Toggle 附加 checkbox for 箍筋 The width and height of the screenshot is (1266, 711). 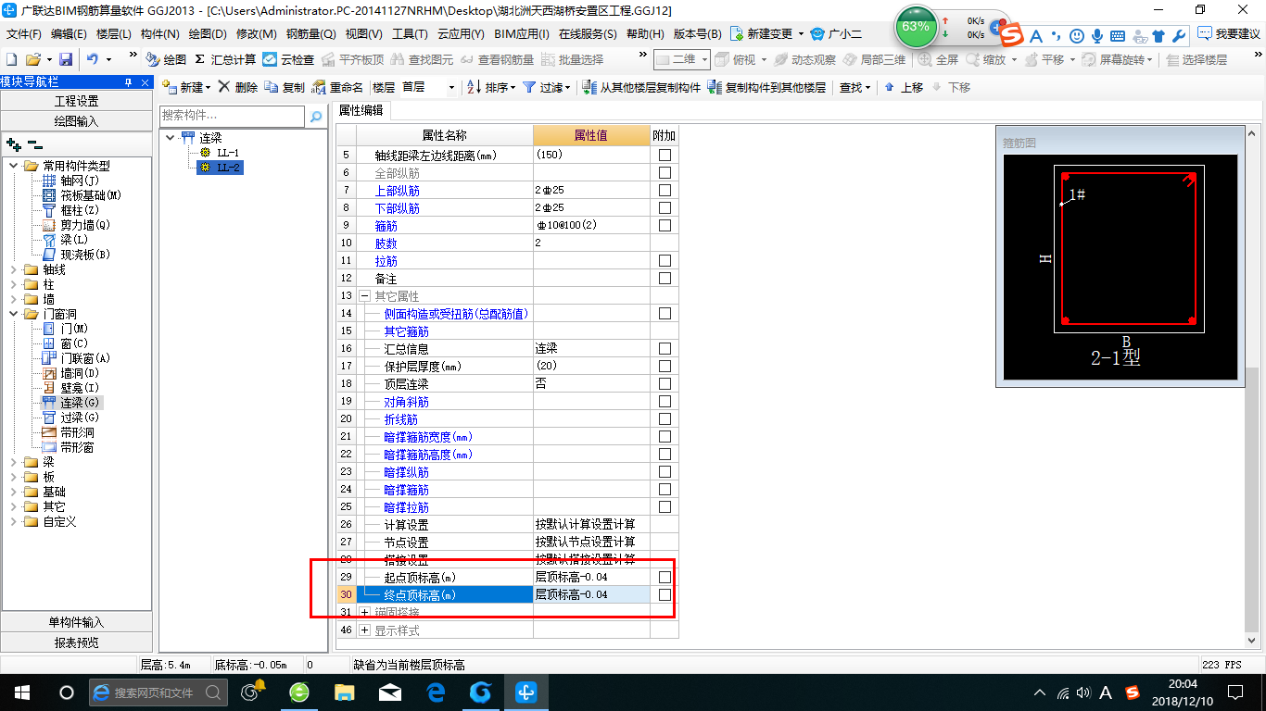[x=665, y=225]
